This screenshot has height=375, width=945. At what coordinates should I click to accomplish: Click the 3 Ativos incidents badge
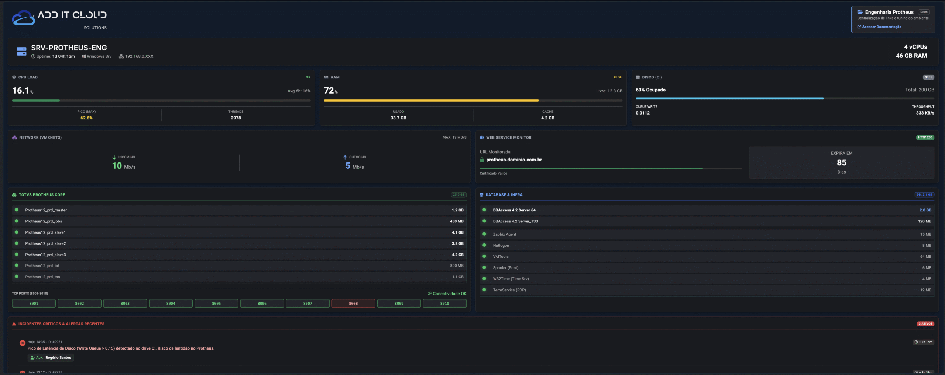tap(925, 324)
